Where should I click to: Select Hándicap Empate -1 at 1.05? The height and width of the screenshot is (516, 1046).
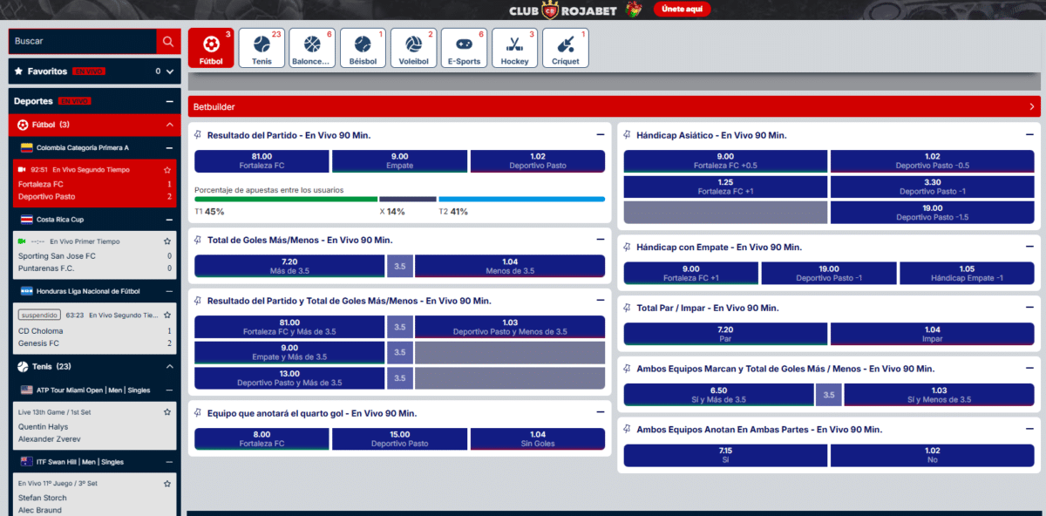click(967, 274)
